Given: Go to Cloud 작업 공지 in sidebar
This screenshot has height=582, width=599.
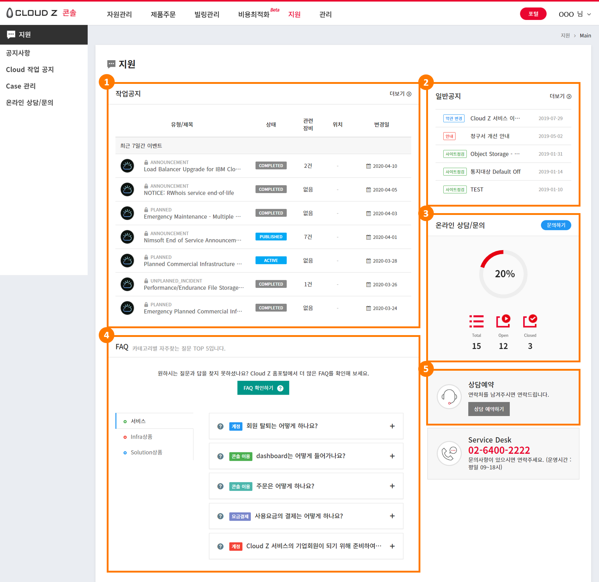Looking at the screenshot, I should click(x=30, y=70).
